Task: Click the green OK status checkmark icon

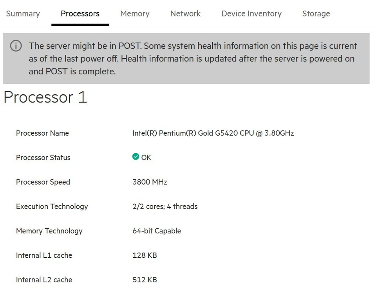Action: click(136, 157)
